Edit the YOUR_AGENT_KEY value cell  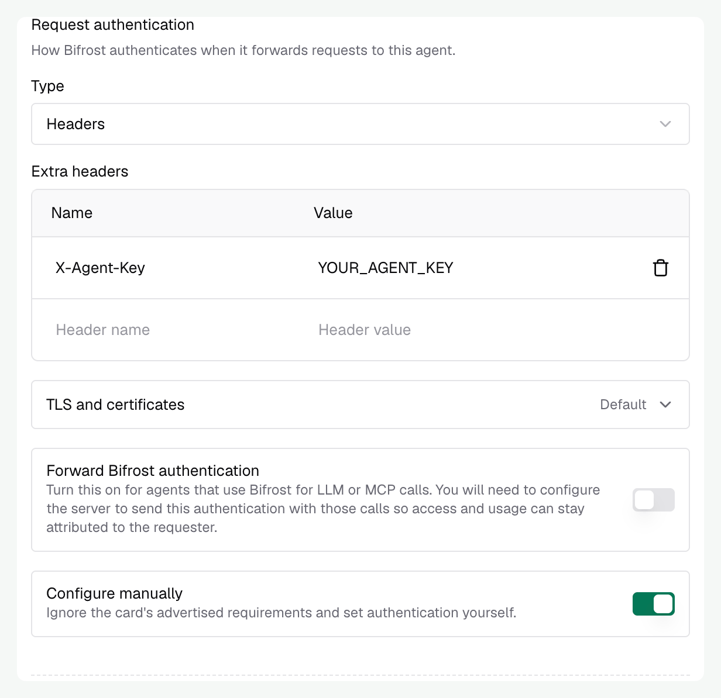point(474,268)
